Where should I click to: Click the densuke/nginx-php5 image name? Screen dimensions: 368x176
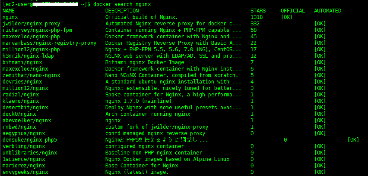(x=29, y=140)
